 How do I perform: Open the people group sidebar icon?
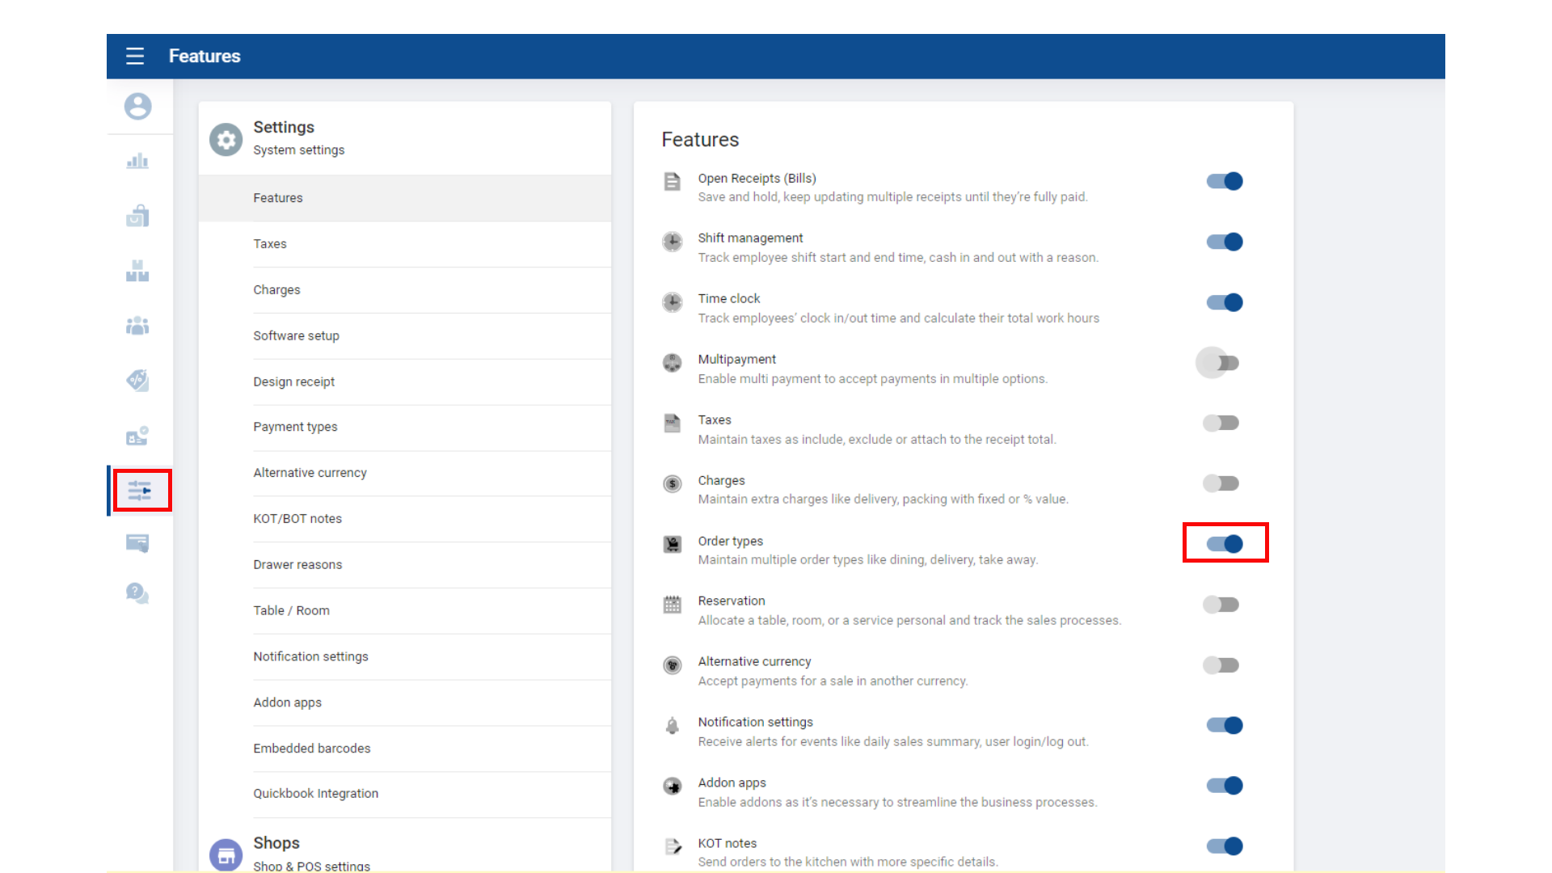pos(137,326)
